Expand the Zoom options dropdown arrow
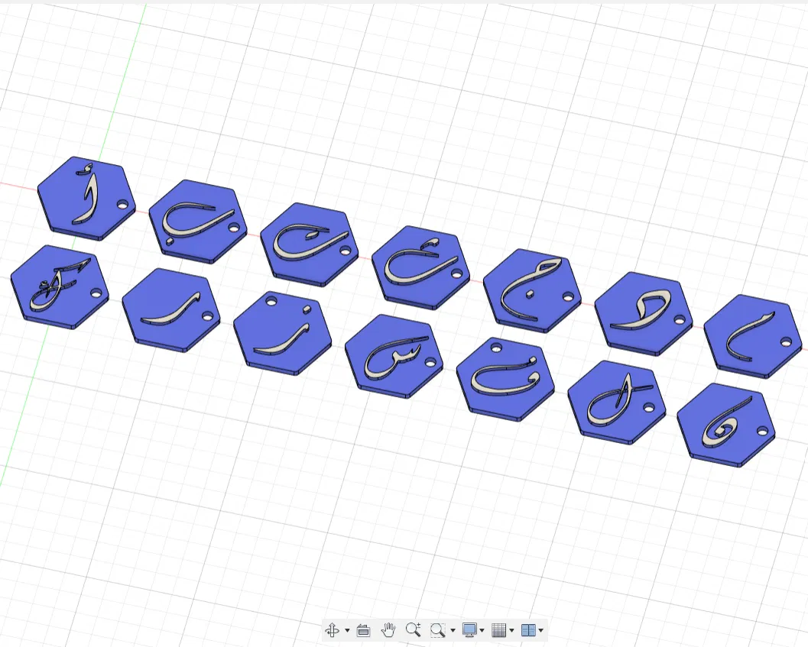The image size is (808, 647). point(453,630)
